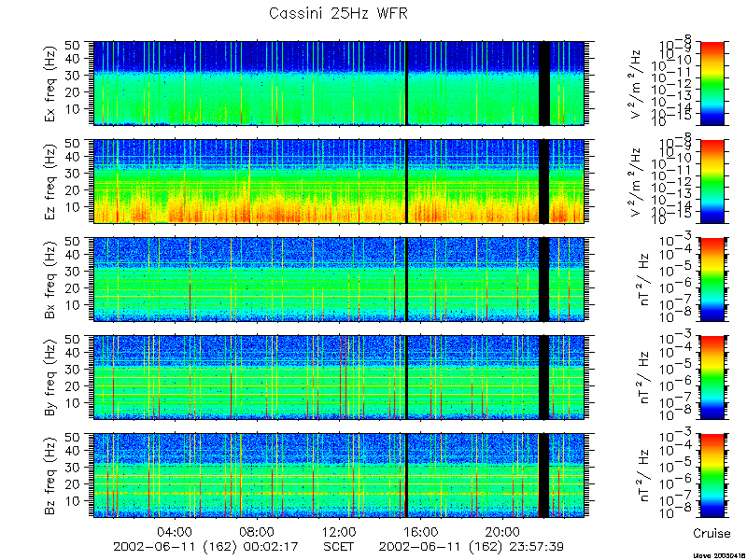Click the By color bar "nT²/Hz" unit label
Image resolution: width=747 pixels, height=560 pixels.
point(642,378)
